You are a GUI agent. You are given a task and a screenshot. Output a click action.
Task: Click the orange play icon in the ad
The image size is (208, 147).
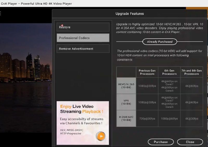pyautogui.click(x=101, y=136)
